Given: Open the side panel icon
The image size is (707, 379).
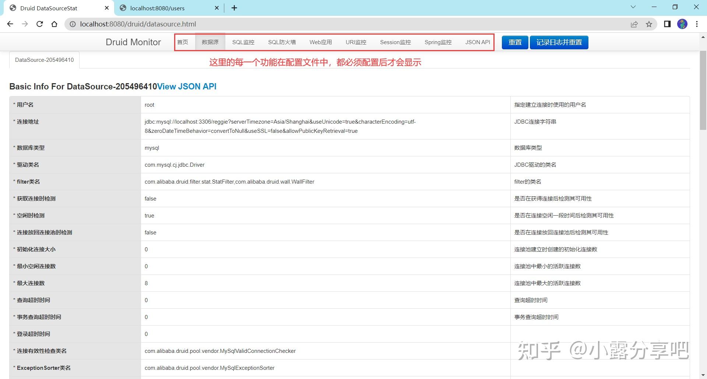Looking at the screenshot, I should tap(667, 24).
